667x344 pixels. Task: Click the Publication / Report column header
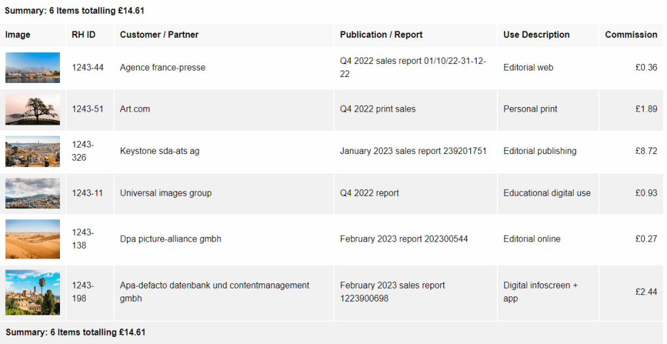click(x=381, y=35)
